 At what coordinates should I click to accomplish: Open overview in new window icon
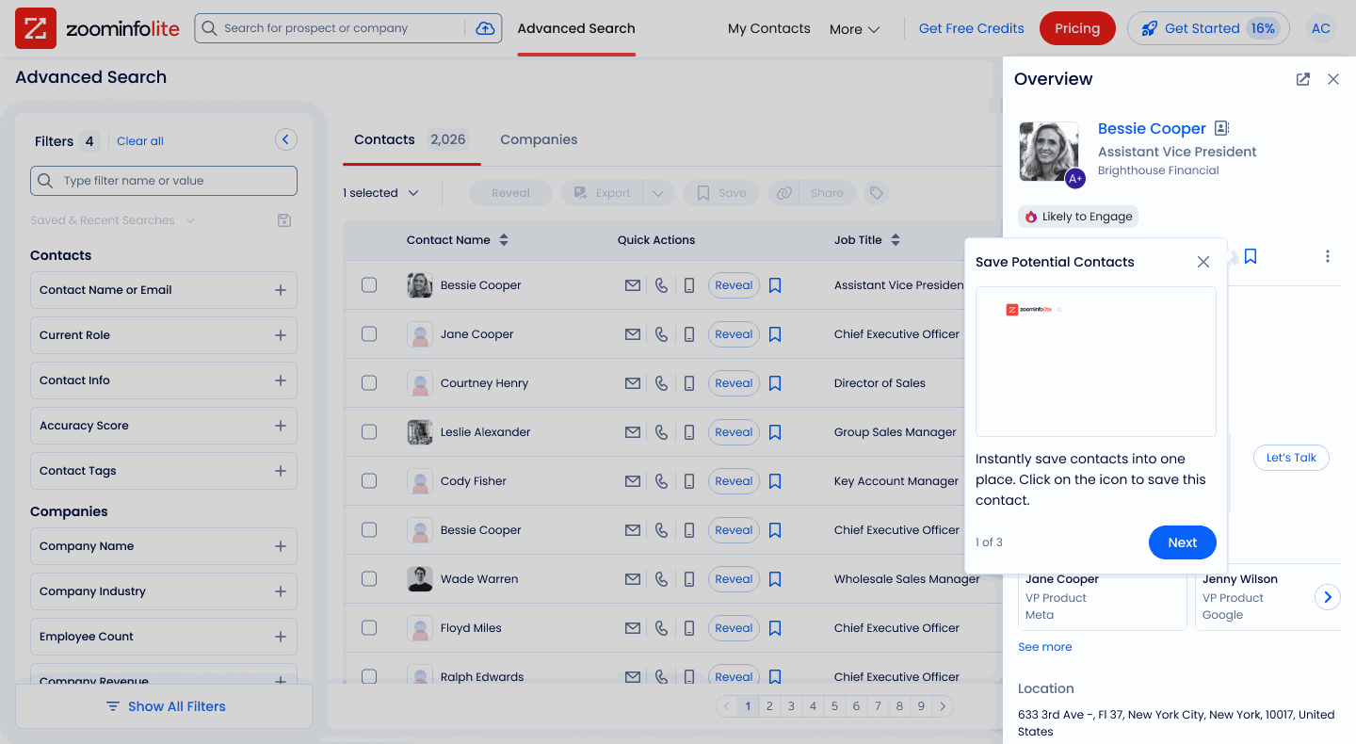pyautogui.click(x=1303, y=79)
